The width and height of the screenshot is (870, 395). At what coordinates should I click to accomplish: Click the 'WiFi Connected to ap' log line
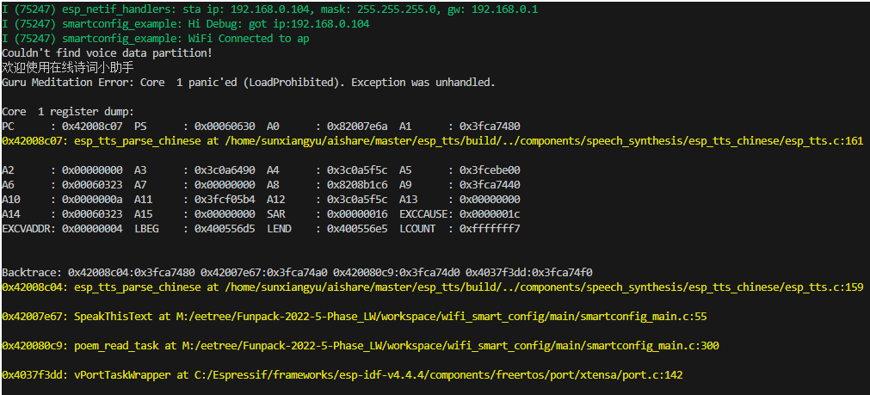[x=156, y=38]
